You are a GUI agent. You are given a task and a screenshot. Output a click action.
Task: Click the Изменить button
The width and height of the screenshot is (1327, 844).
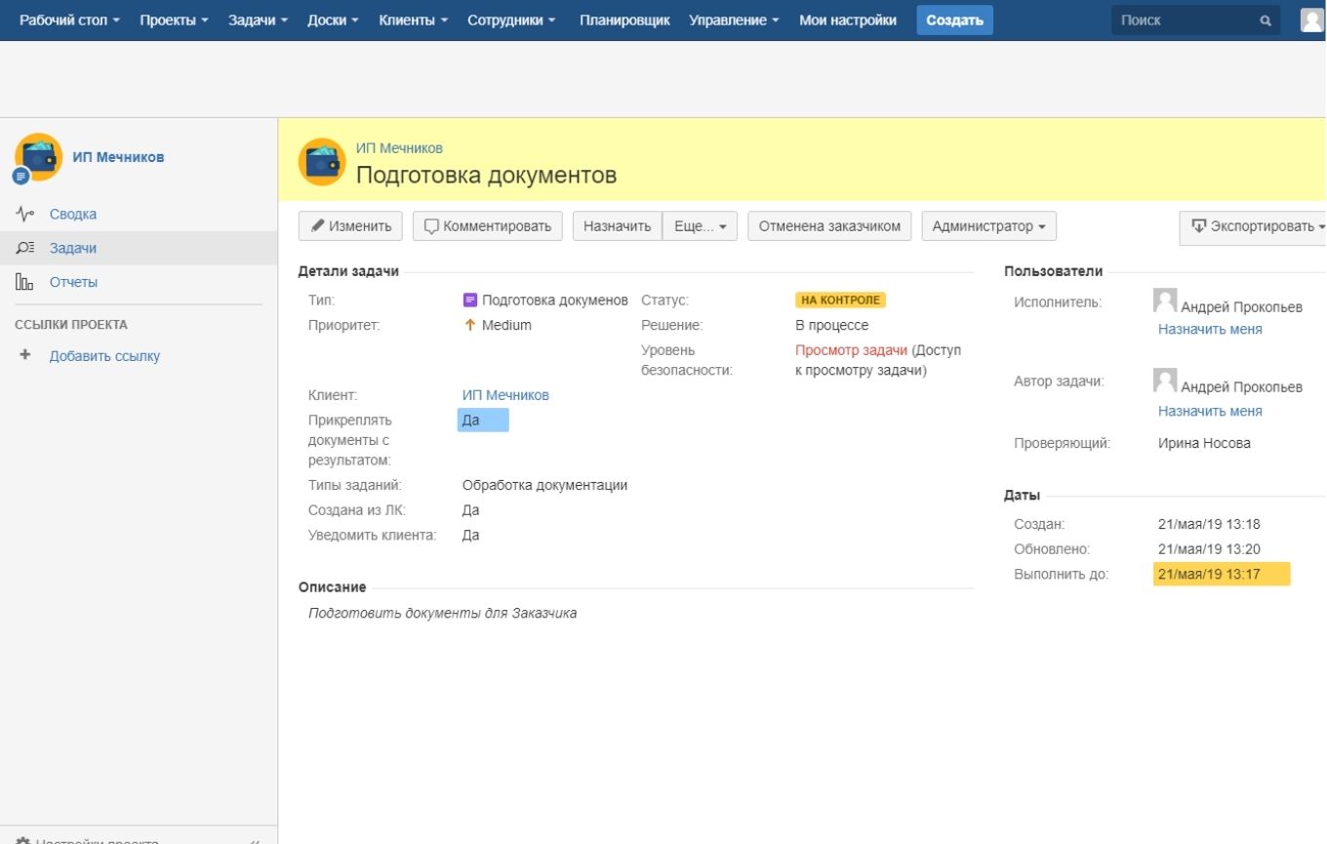[x=351, y=226]
